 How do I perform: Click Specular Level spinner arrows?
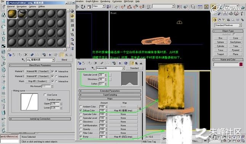pyautogui.click(x=105, y=75)
